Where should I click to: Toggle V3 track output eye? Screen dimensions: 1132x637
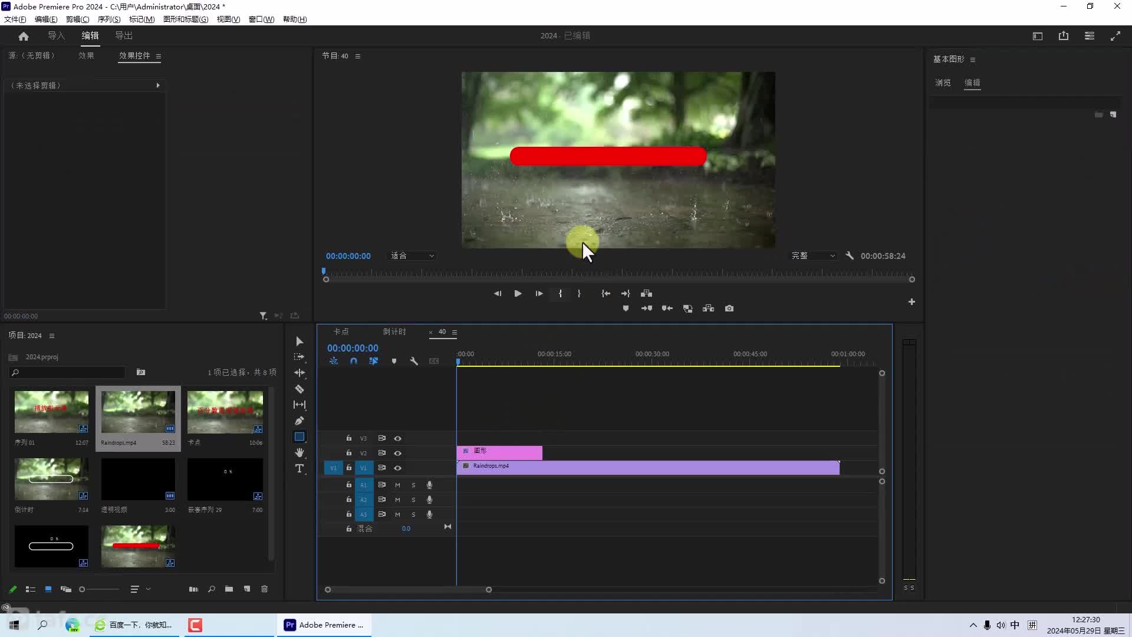coord(398,438)
